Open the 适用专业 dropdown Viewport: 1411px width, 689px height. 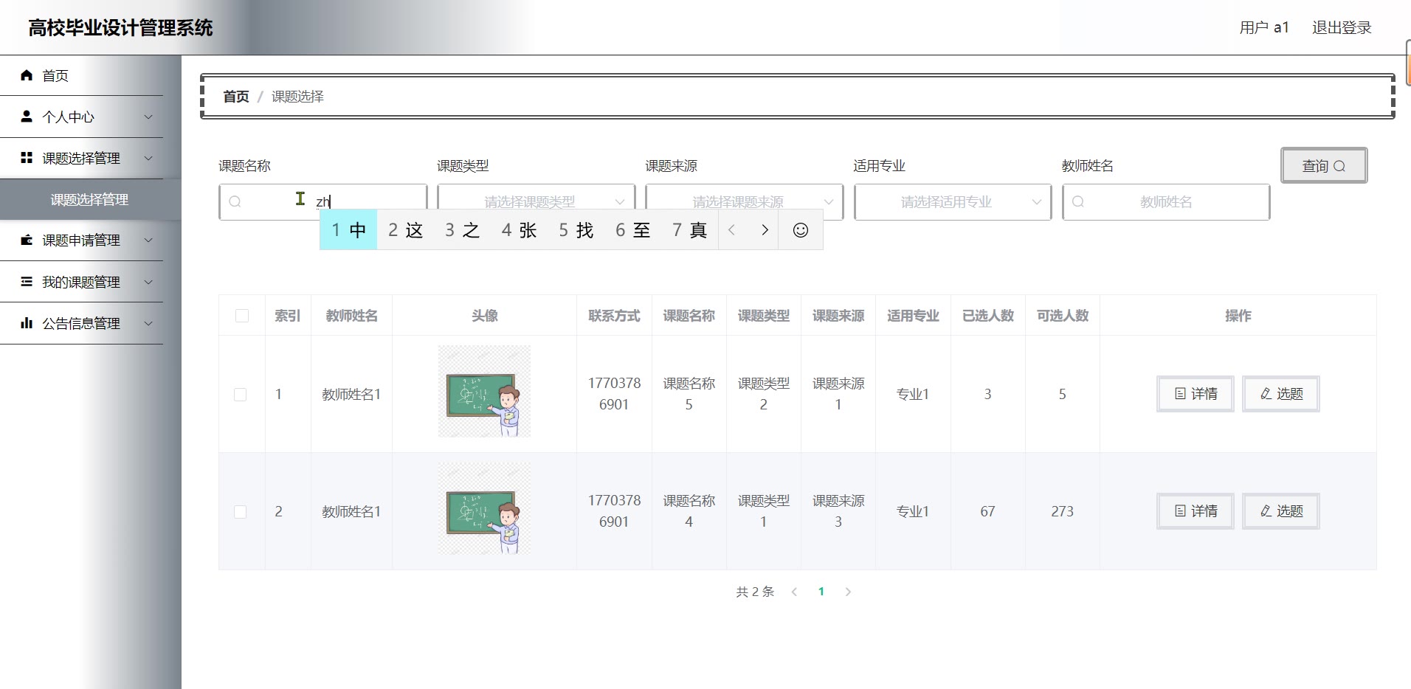click(x=952, y=202)
